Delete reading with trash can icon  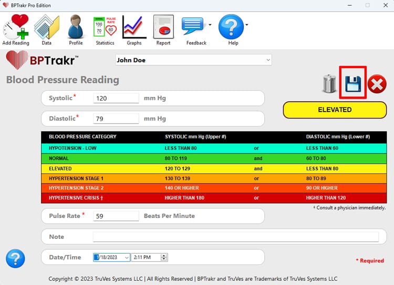tap(329, 84)
